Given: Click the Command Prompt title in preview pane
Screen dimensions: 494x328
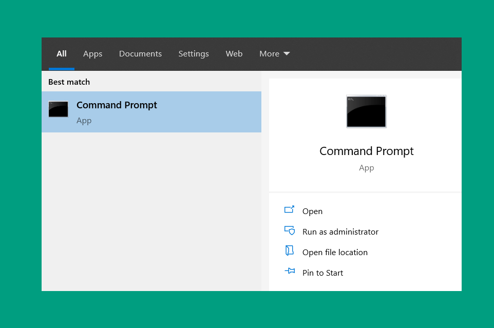Looking at the screenshot, I should tap(367, 151).
